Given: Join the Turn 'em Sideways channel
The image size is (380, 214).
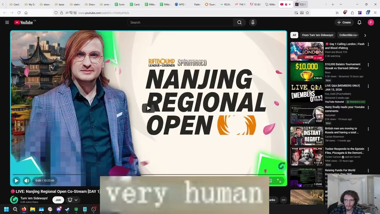Looking at the screenshot, I should [58, 200].
